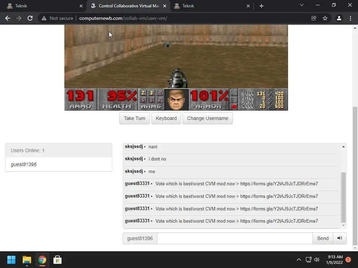
Task: Click the page scroll-up arrow
Action: 355,28
